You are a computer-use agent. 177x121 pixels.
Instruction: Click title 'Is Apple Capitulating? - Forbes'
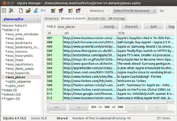click(x=139, y=77)
